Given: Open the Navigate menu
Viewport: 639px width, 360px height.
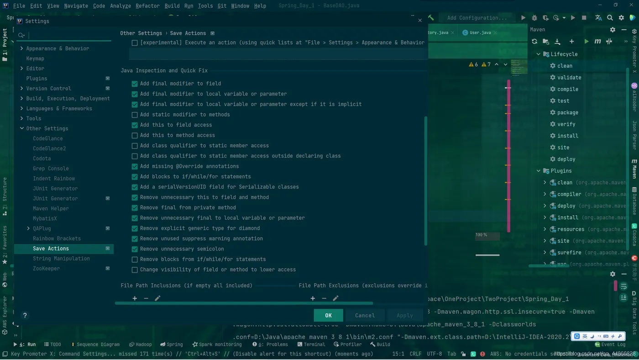Looking at the screenshot, I should pos(76,6).
